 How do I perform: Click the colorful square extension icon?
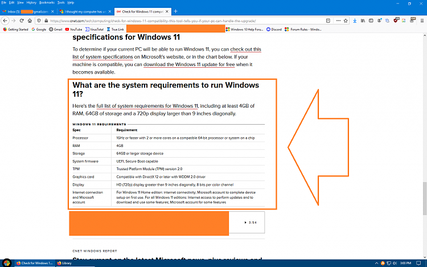[x=404, y=20]
